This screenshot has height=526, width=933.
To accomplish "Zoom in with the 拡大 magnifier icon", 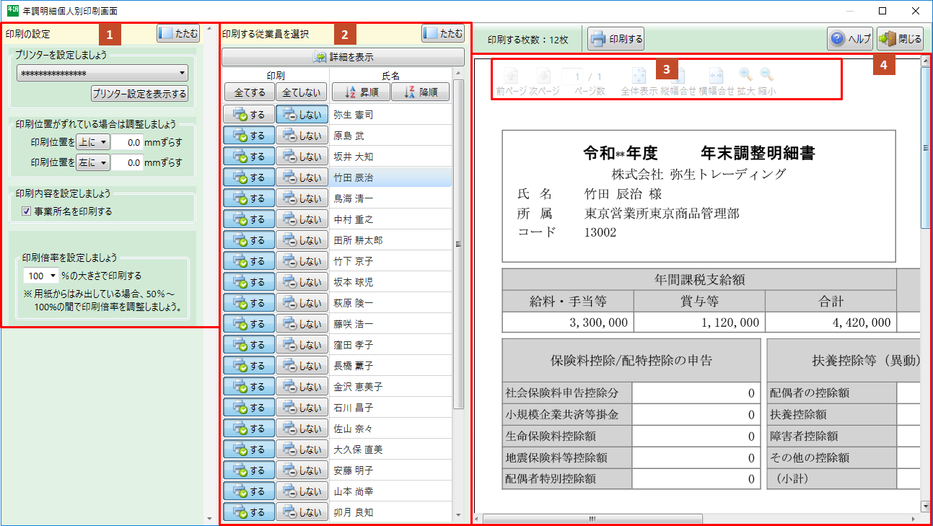I will 745,75.
